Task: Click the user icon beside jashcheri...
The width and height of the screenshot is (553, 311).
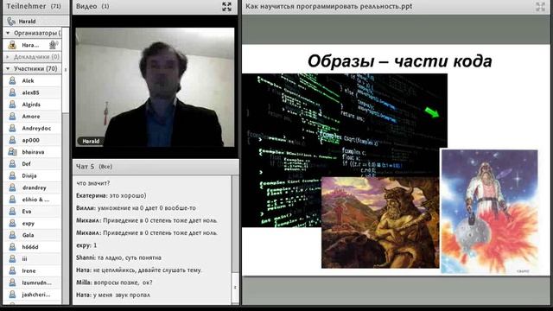Action: click(x=12, y=295)
